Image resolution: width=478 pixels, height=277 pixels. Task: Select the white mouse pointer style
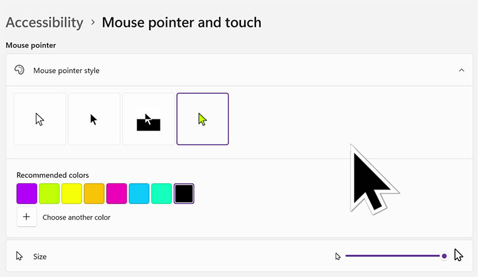click(40, 119)
